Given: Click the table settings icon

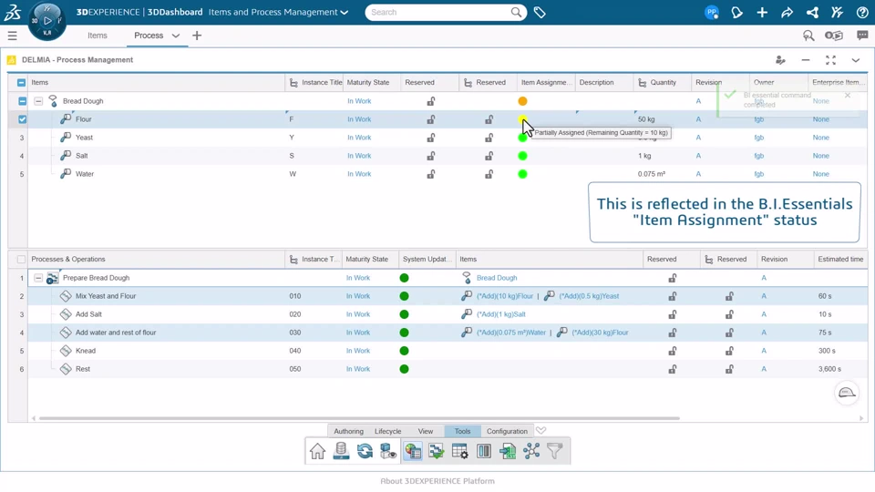Looking at the screenshot, I should tap(460, 451).
